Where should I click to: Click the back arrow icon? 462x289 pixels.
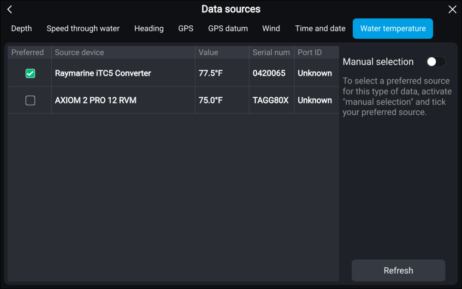(x=10, y=10)
